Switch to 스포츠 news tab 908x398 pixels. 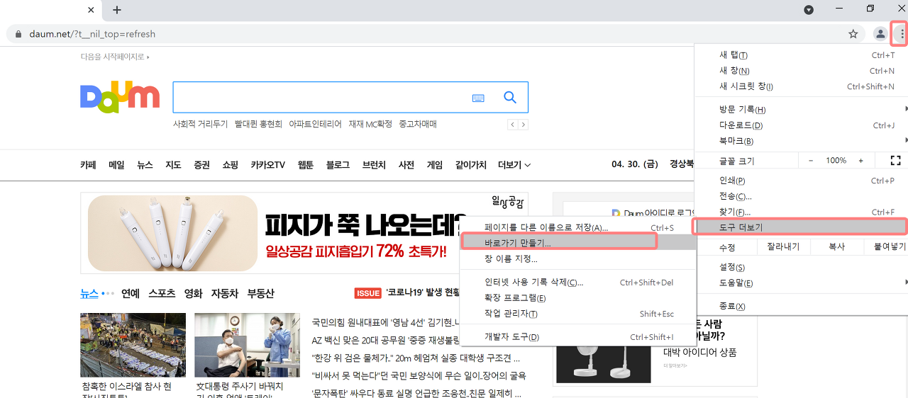click(162, 293)
